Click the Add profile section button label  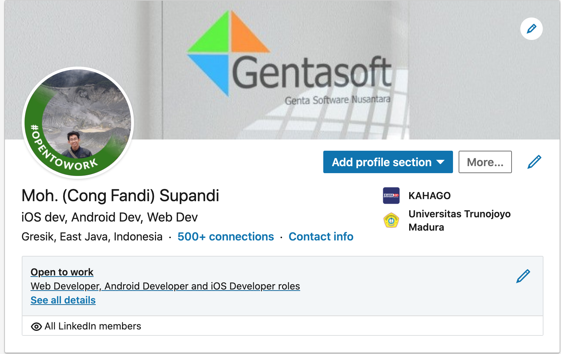tap(381, 162)
